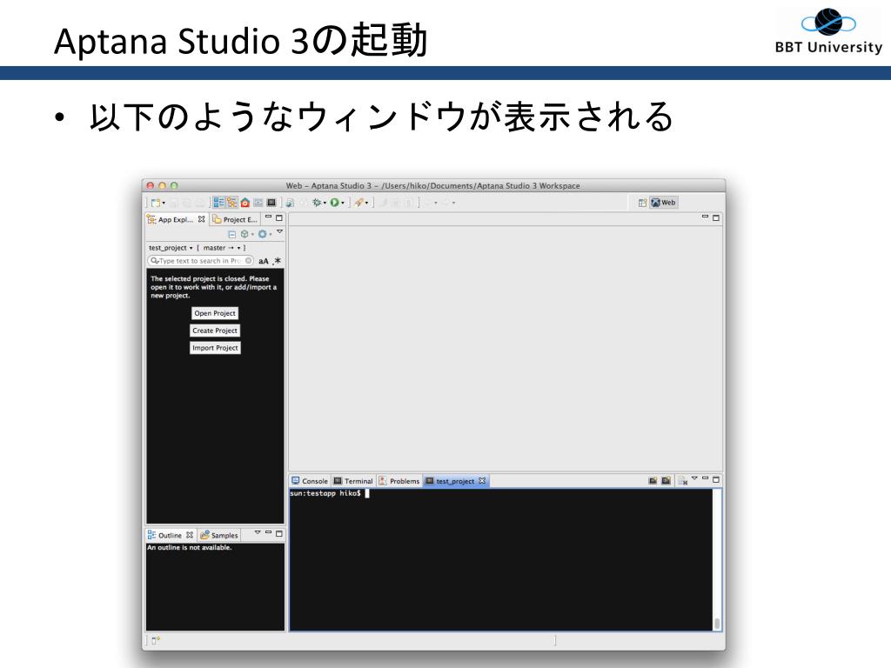Click the Create Project button
The width and height of the screenshot is (891, 668).
[215, 331]
